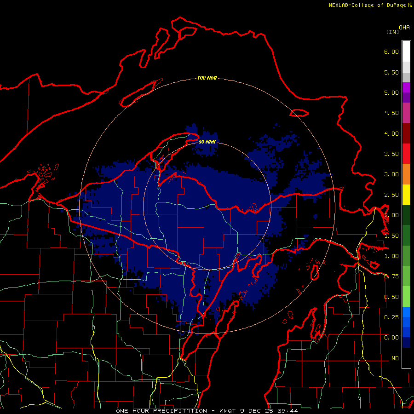This screenshot has width=414, height=414.
Task: Select the dark red swatch beside 4.00
Action: (x=406, y=133)
